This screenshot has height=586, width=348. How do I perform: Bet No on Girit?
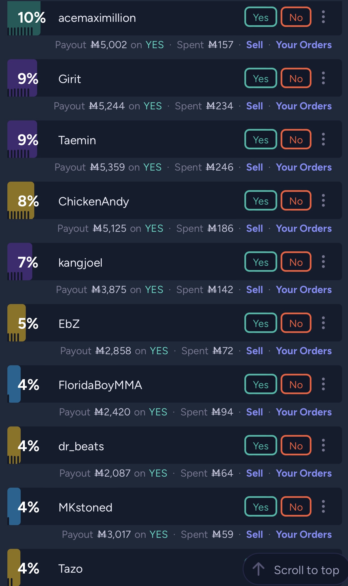pyautogui.click(x=296, y=78)
